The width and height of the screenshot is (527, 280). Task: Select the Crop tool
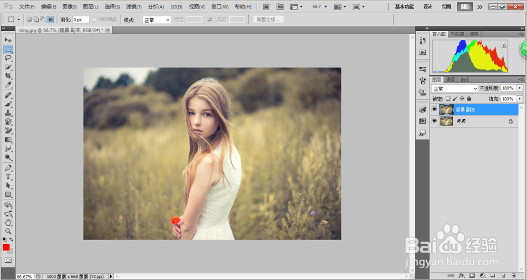[x=8, y=76]
